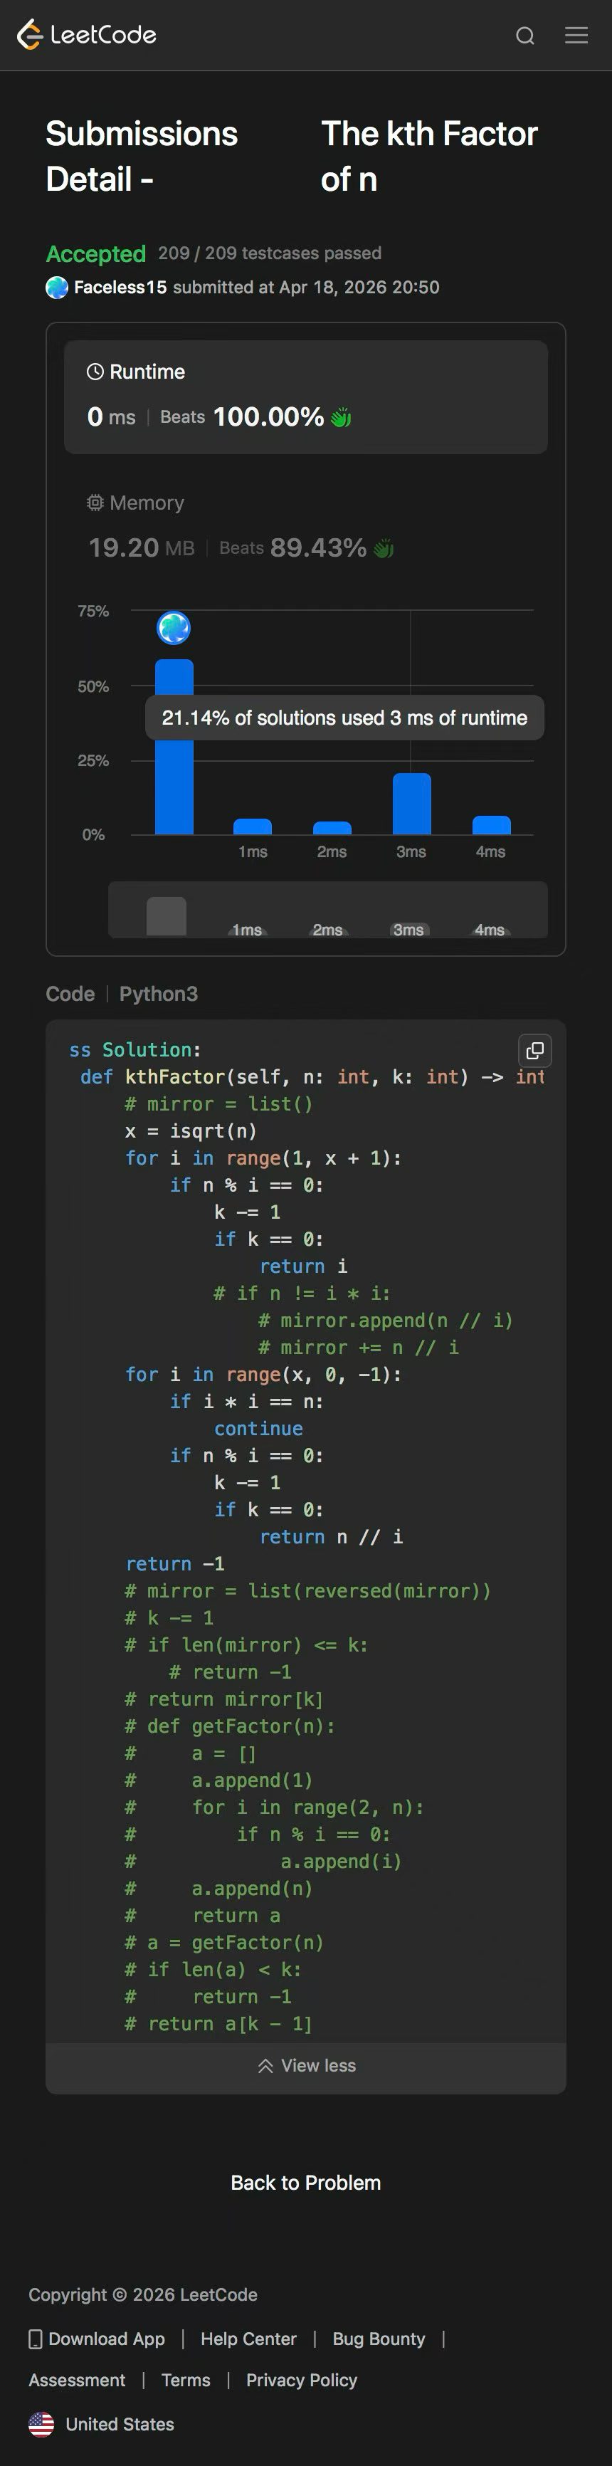This screenshot has height=2466, width=612.
Task: Click the 1ms runtime bar in chart
Action: coord(253,826)
